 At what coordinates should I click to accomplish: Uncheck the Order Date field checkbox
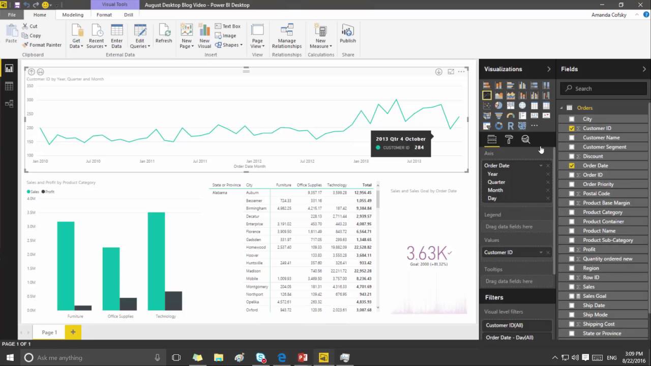pyautogui.click(x=572, y=166)
